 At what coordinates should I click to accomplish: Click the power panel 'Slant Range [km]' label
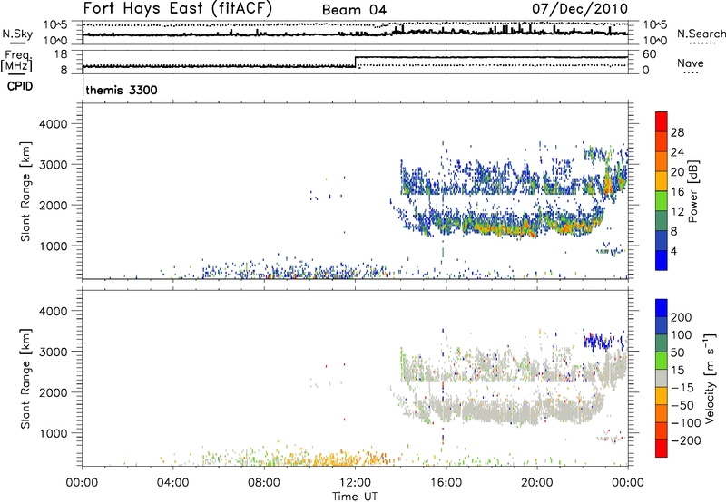pos(25,191)
